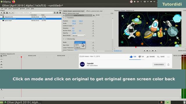This screenshot has height=104, width=186.
Task: Switch project panel to tree view
Action: point(55,13)
